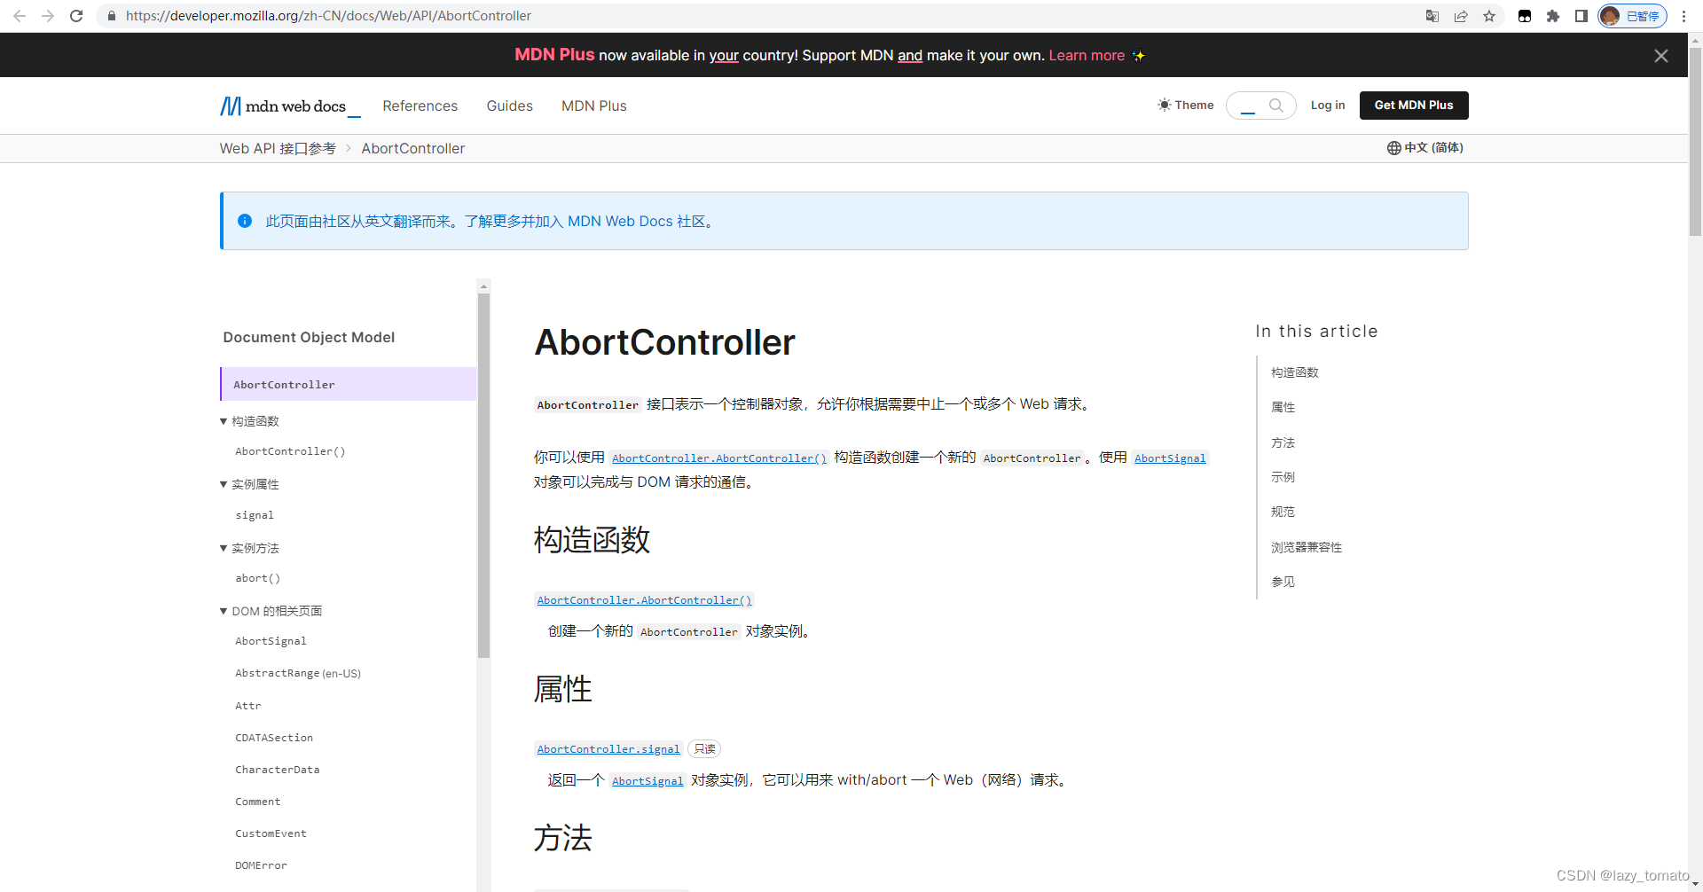
Task: Open the Guides menu
Action: click(x=509, y=106)
